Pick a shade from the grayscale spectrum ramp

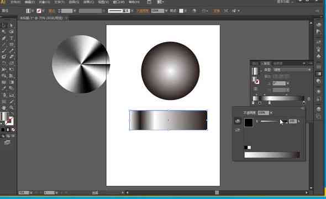coord(272,155)
